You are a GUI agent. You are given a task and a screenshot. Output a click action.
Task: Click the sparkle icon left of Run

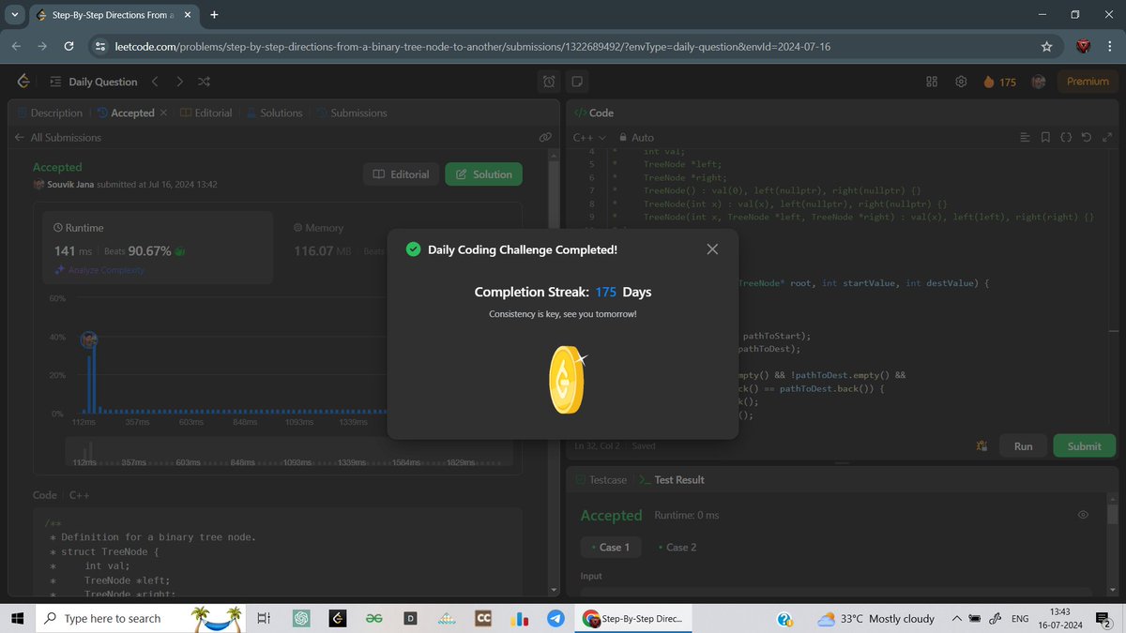click(x=981, y=446)
